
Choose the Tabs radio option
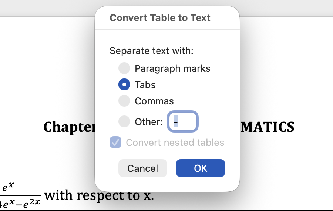124,85
